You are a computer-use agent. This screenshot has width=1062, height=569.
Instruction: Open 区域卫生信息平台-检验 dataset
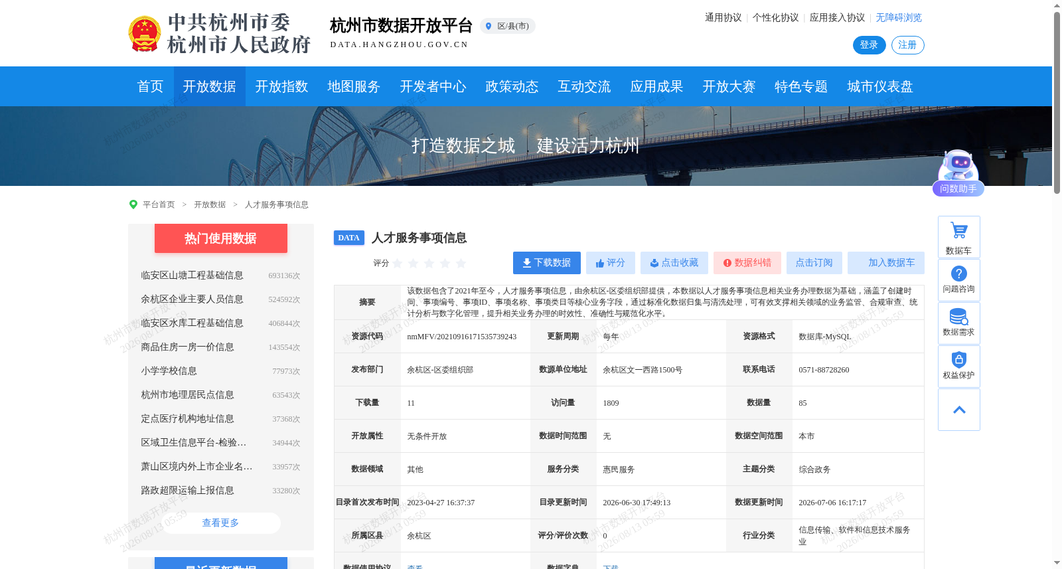[193, 443]
